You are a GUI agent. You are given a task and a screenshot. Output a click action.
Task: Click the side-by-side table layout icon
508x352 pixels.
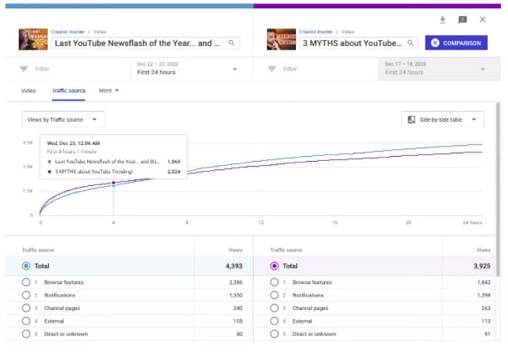[411, 120]
